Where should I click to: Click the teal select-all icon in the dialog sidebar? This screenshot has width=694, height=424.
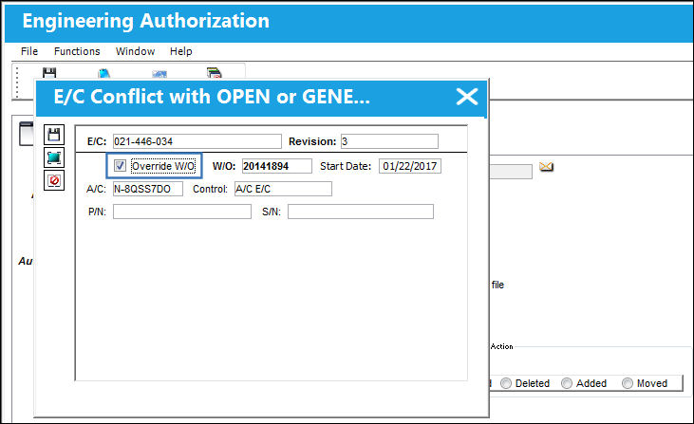click(x=54, y=157)
